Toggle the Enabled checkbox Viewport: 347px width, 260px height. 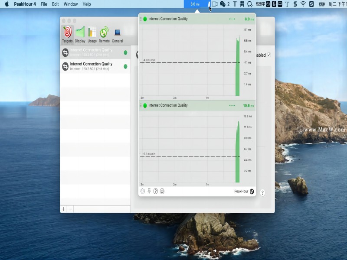(269, 55)
